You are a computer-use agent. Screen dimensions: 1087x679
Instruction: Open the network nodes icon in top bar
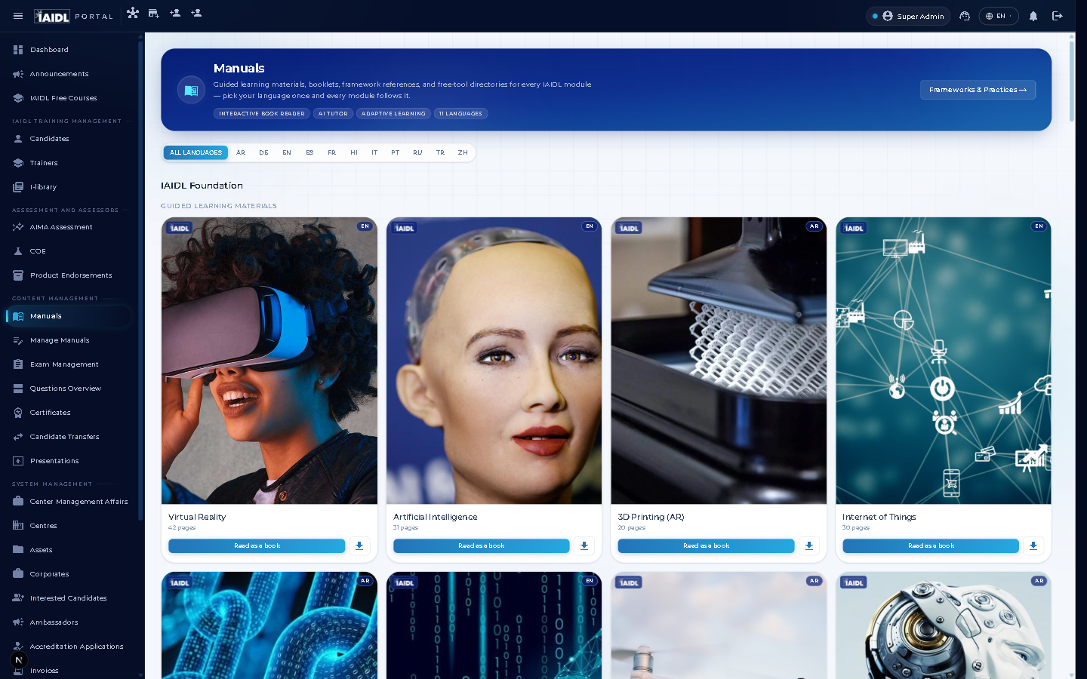[133, 13]
